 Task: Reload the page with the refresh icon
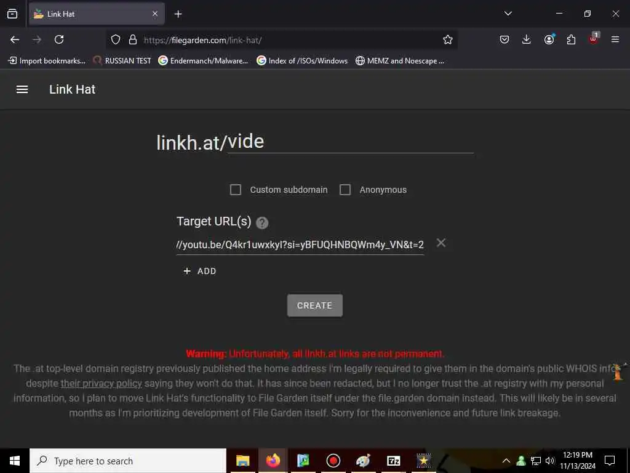pyautogui.click(x=59, y=39)
